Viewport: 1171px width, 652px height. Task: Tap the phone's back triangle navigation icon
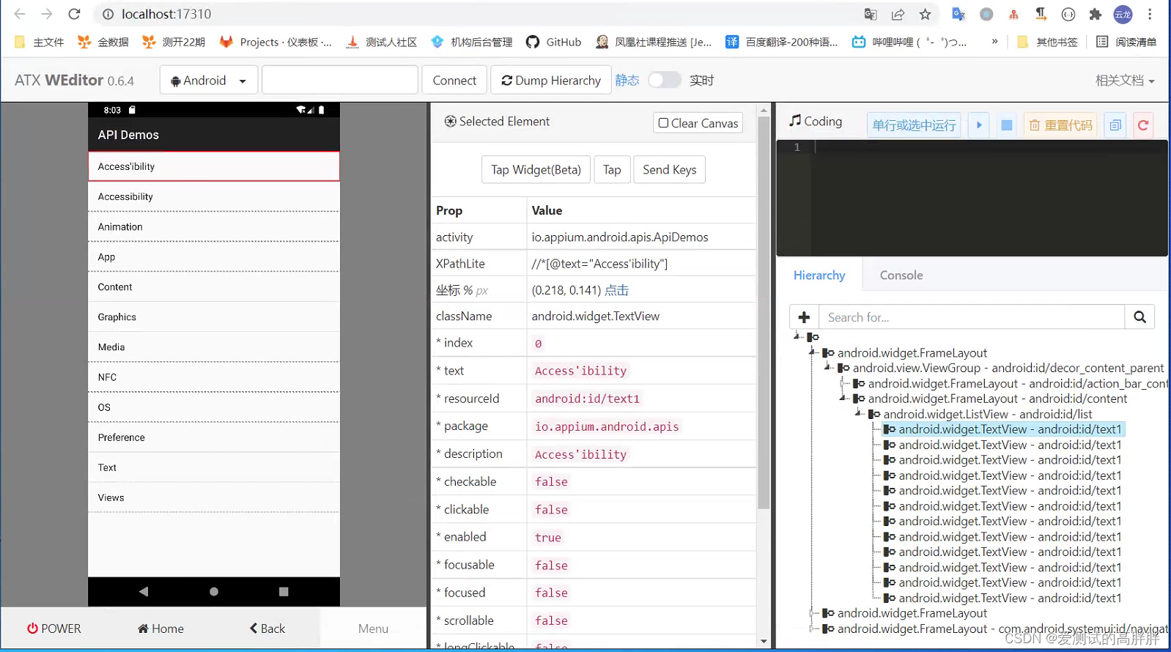pyautogui.click(x=144, y=591)
